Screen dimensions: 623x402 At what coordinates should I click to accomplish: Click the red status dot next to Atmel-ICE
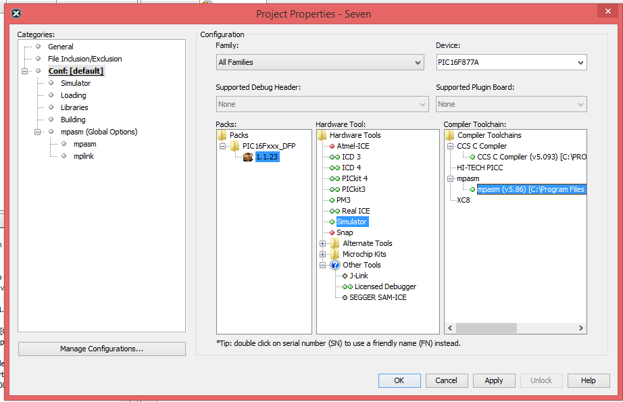click(332, 146)
